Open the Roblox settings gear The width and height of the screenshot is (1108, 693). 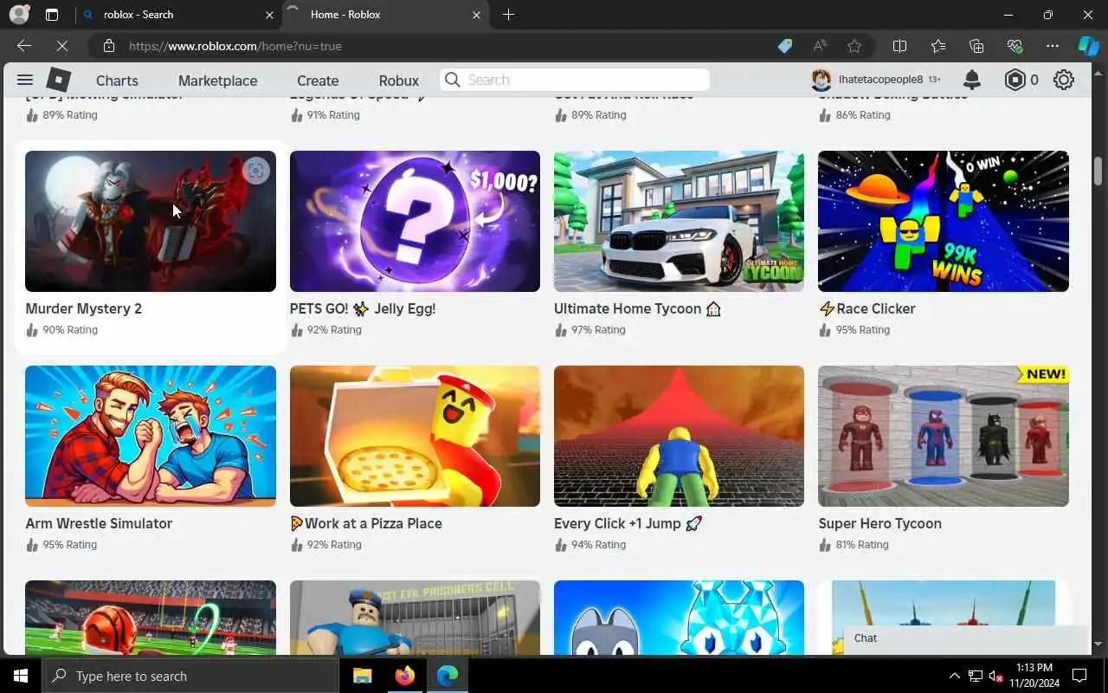coord(1064,80)
